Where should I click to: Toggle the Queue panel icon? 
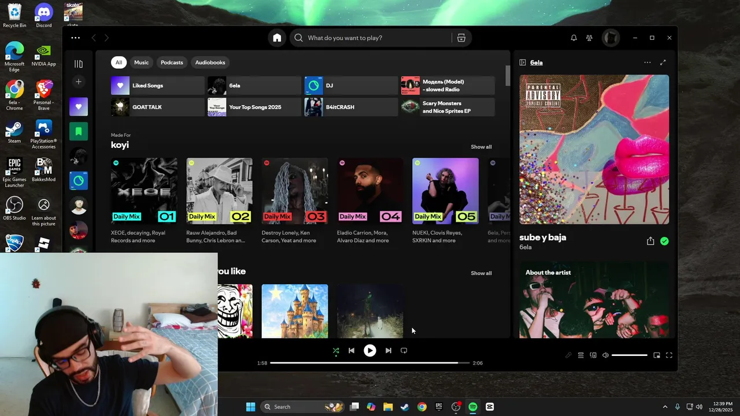(x=580, y=355)
